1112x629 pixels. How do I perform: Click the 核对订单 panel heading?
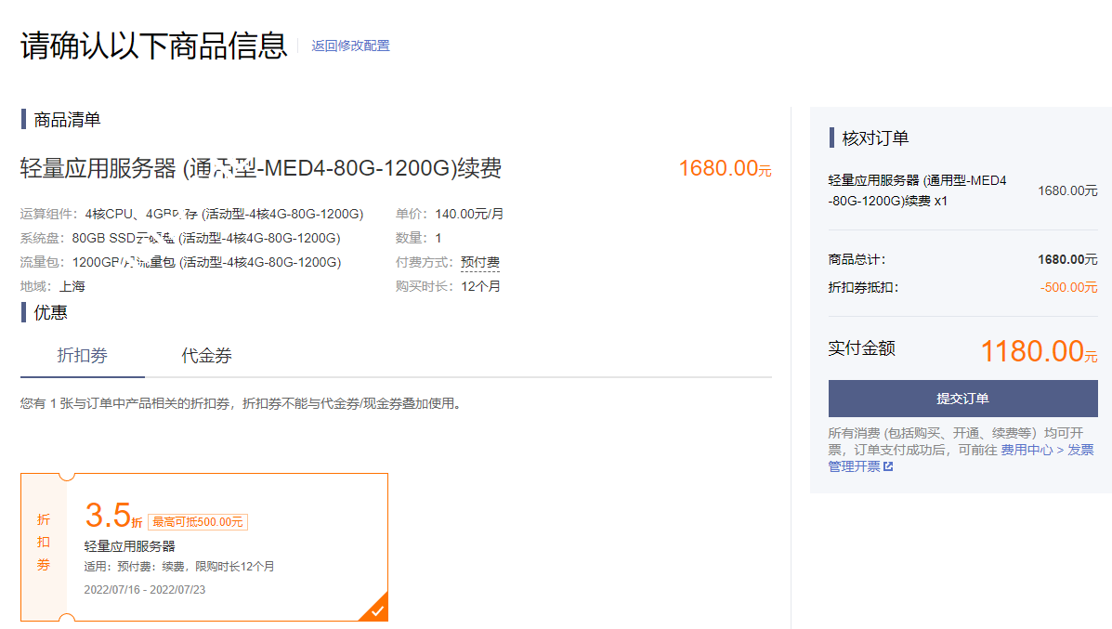(875, 138)
